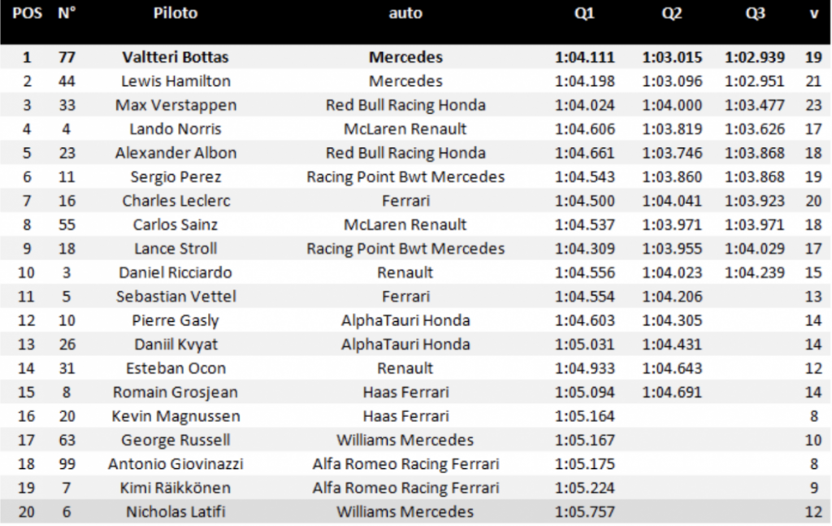Select Nicholas Latifi's Q1 time 1:05.757
Image resolution: width=832 pixels, height=526 pixels.
(584, 511)
